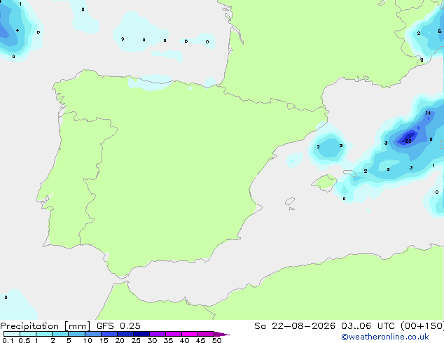Click the "Sa" weekday abbreviation

tap(260, 326)
